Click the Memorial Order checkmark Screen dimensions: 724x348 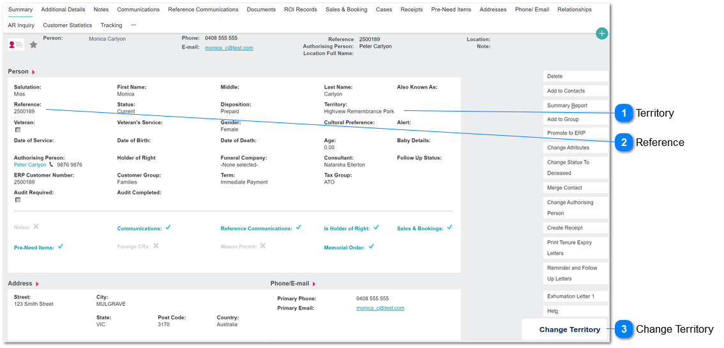pos(371,247)
